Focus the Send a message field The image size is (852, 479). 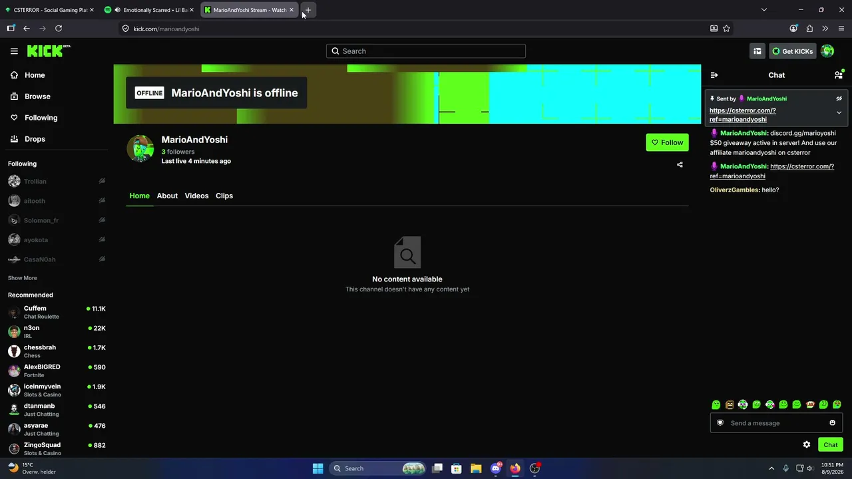click(776, 422)
